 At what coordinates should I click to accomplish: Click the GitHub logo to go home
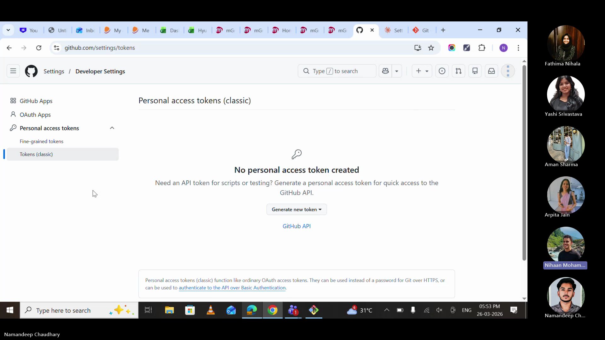[x=31, y=71]
